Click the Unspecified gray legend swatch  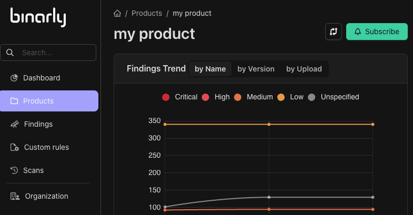tap(311, 97)
